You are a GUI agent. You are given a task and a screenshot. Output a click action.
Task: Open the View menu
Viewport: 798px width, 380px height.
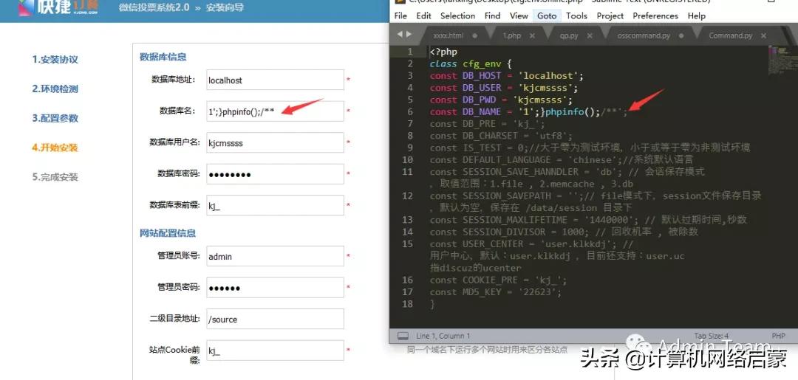point(519,15)
